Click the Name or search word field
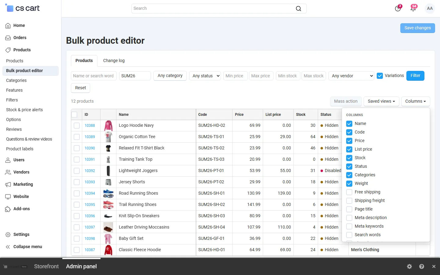Screen dimensions: 440x275 point(94,76)
